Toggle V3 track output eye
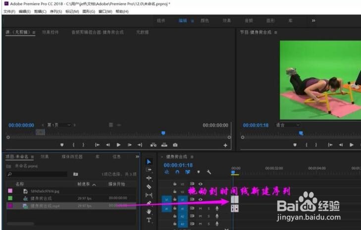361x230 pixels. 201,184
